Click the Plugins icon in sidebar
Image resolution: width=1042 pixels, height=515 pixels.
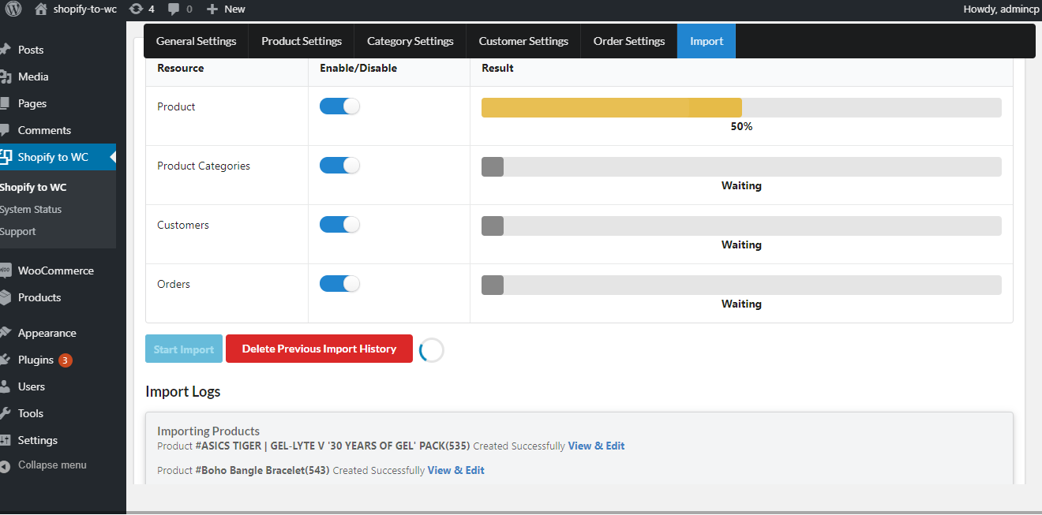tap(5, 360)
